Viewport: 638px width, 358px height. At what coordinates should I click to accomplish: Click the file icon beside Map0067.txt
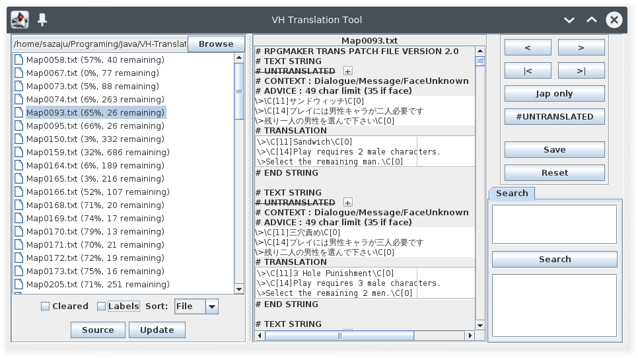[x=18, y=73]
